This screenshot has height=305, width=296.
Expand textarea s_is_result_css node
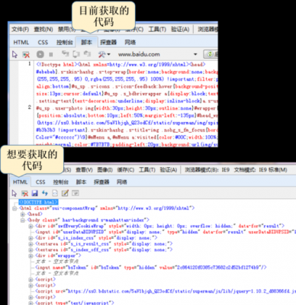click(x=31, y=244)
